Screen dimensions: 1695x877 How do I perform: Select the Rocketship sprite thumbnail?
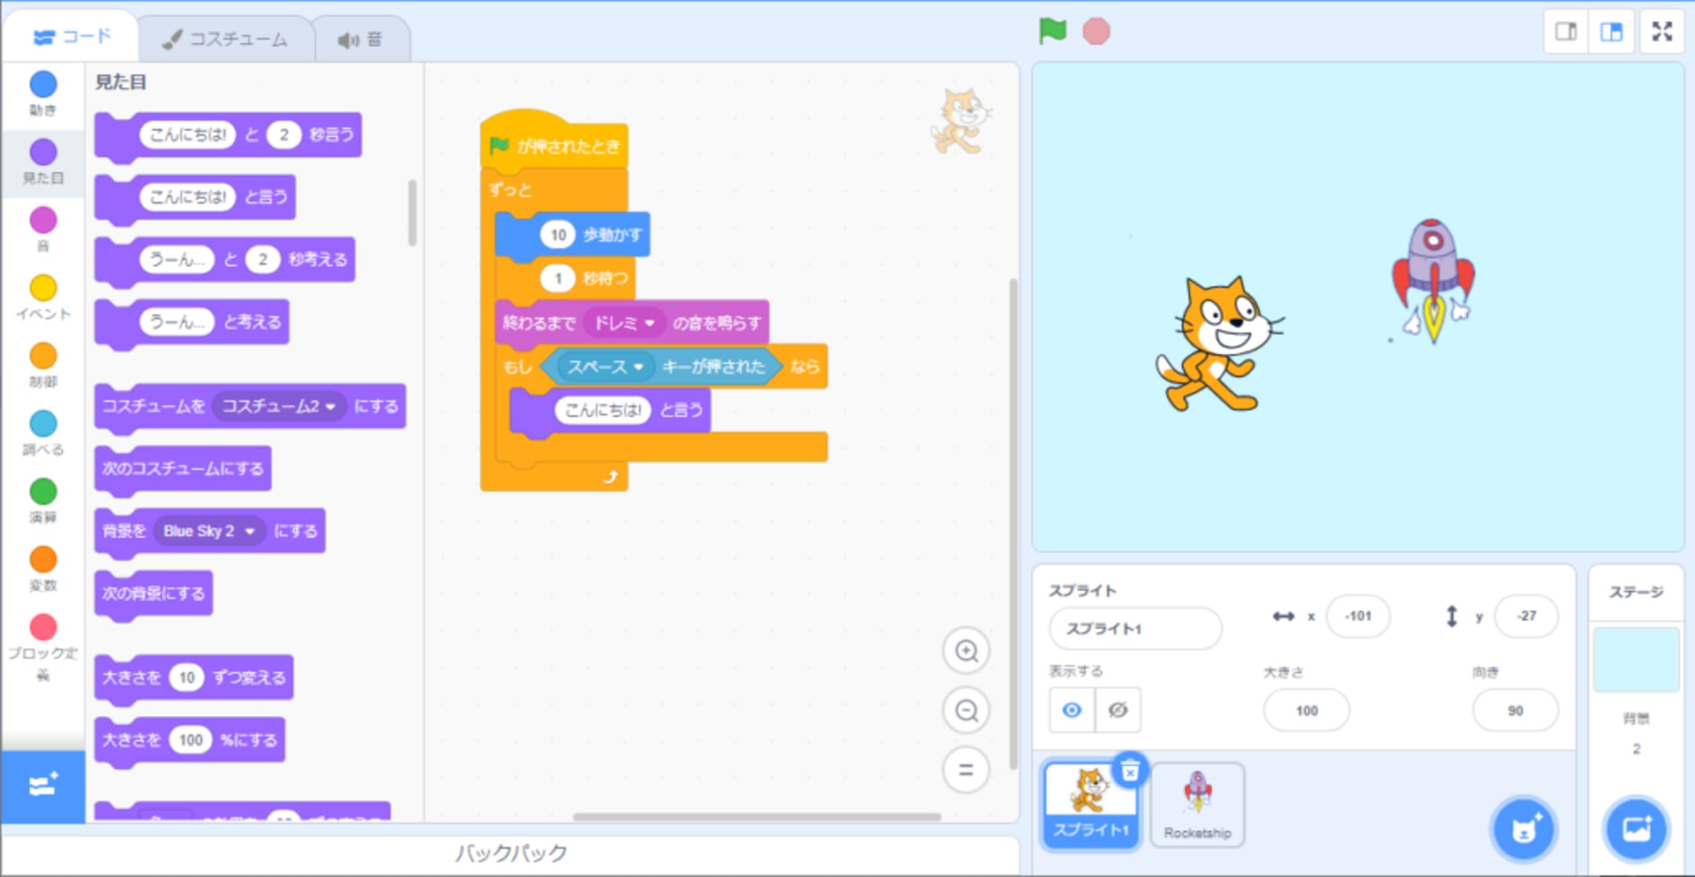[1197, 804]
